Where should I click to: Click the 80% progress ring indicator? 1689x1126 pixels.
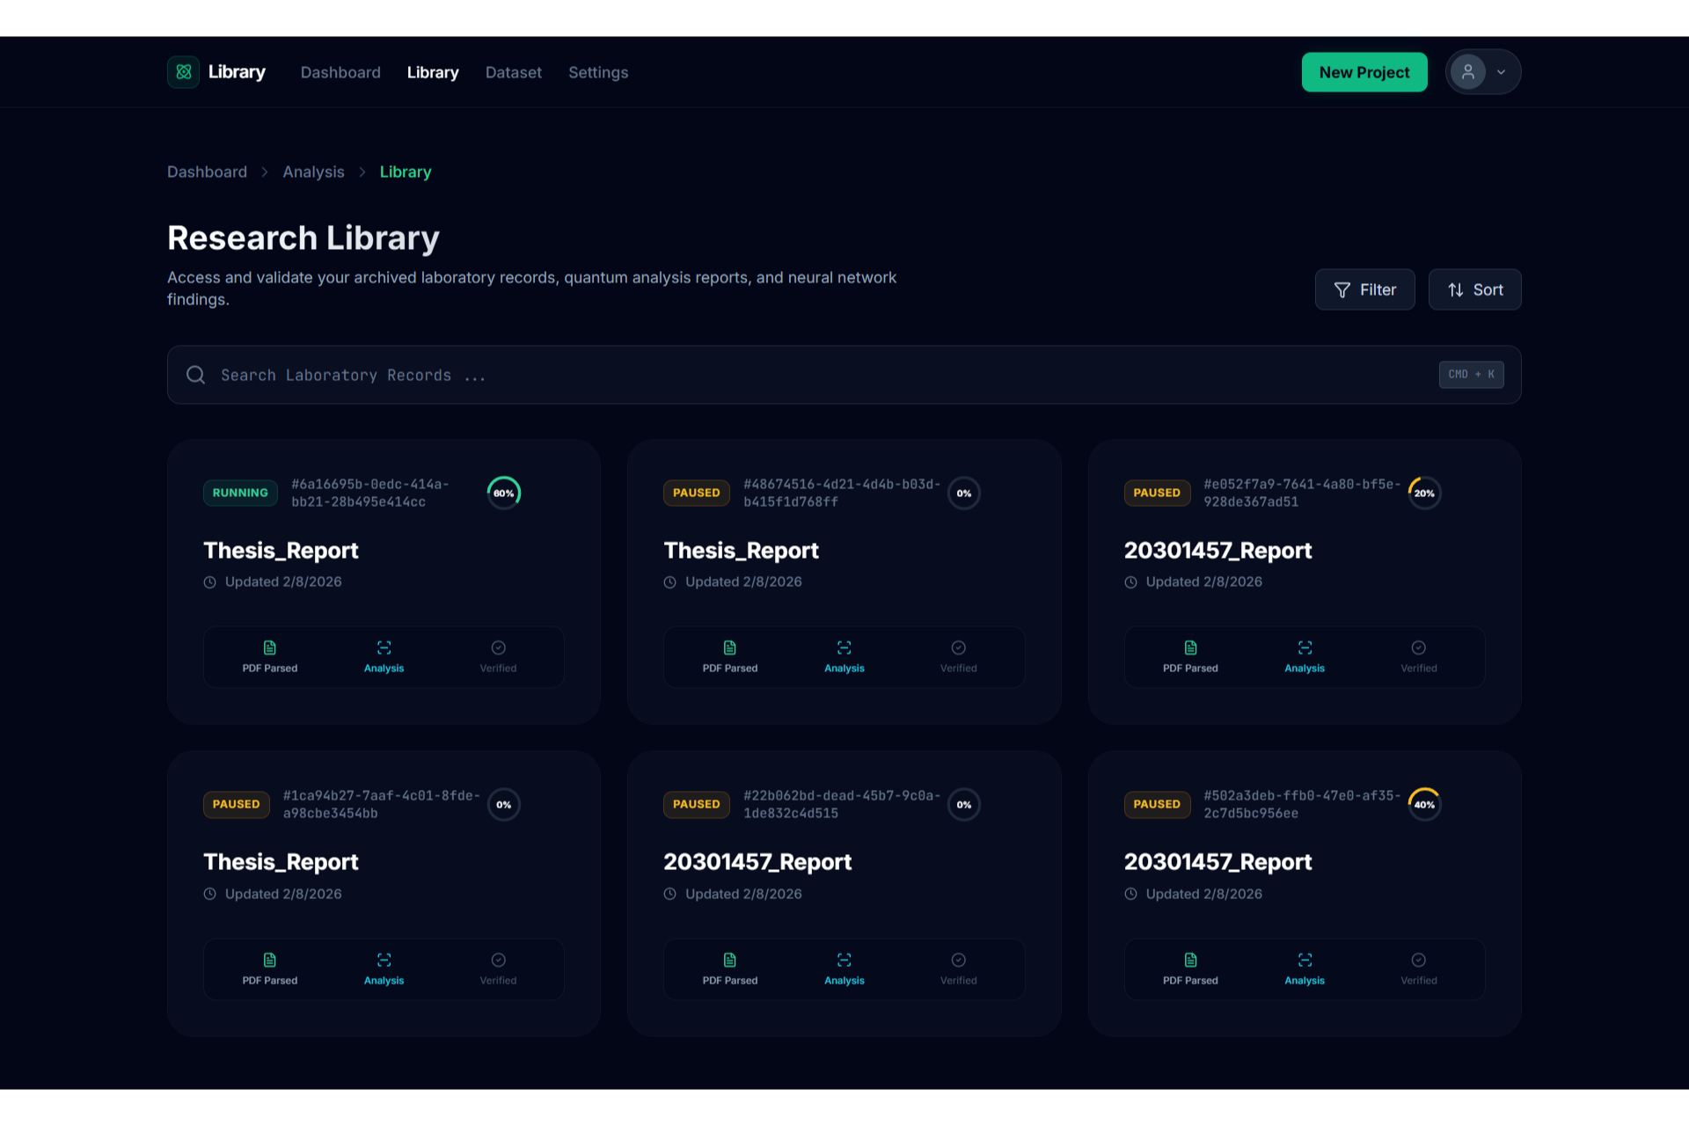tap(503, 493)
